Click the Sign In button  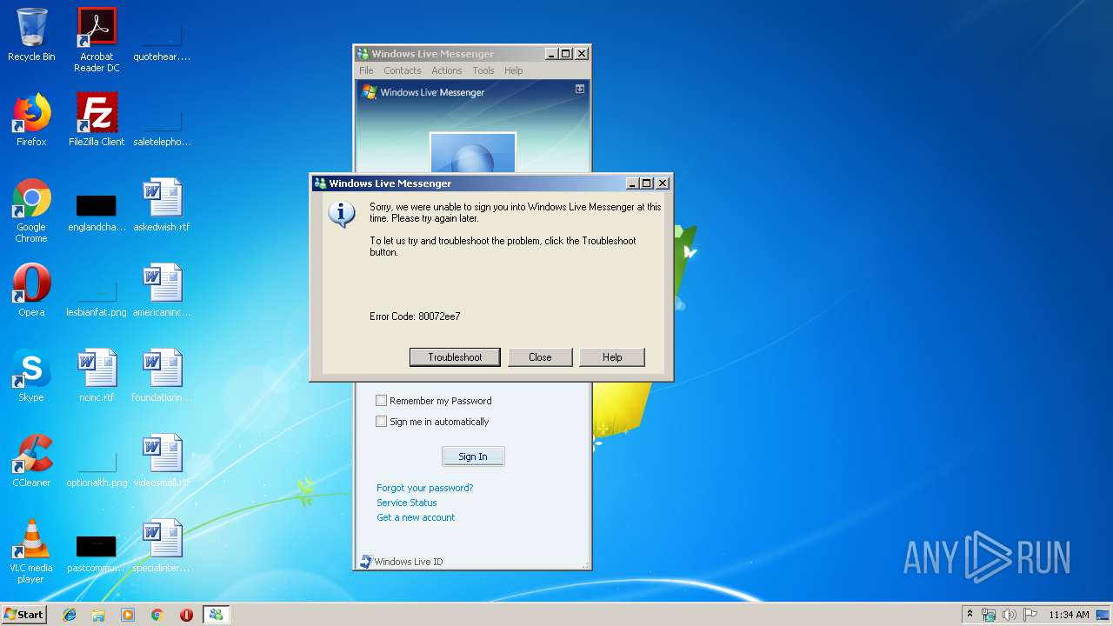coord(473,456)
